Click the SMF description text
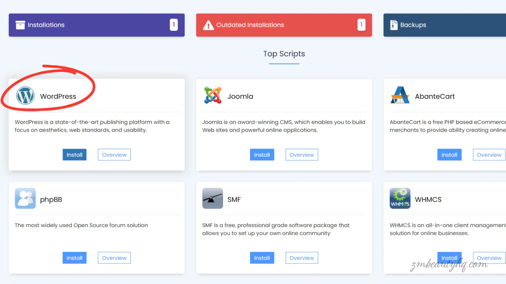This screenshot has width=506, height=284. (276, 229)
